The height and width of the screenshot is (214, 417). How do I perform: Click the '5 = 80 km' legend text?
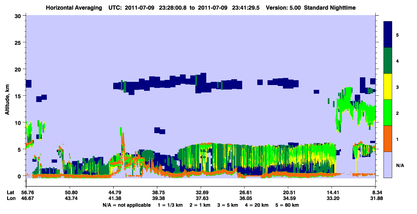(287, 205)
